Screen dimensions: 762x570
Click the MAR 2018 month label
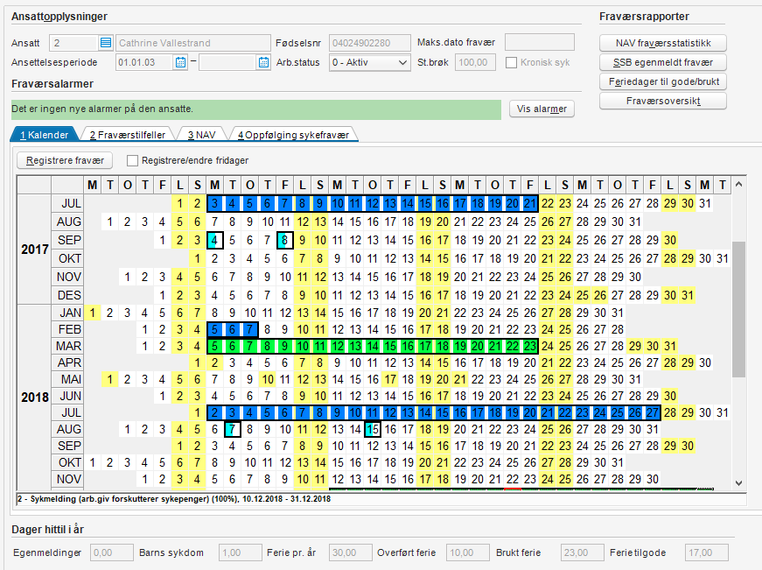click(67, 346)
